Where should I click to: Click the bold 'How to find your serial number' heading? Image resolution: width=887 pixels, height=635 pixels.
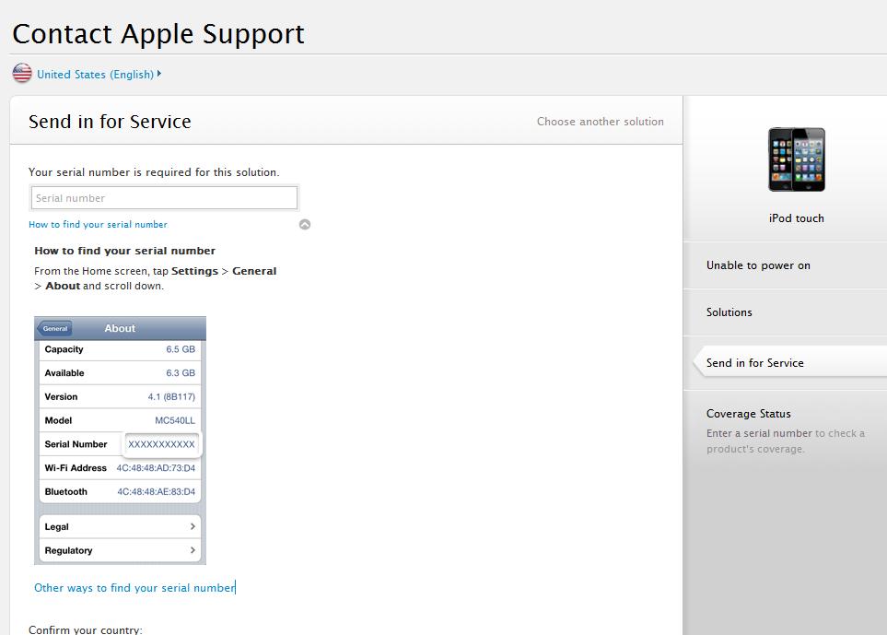pos(124,251)
